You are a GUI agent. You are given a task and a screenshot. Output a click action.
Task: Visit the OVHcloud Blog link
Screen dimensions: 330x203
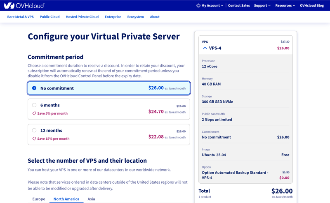[311, 6]
